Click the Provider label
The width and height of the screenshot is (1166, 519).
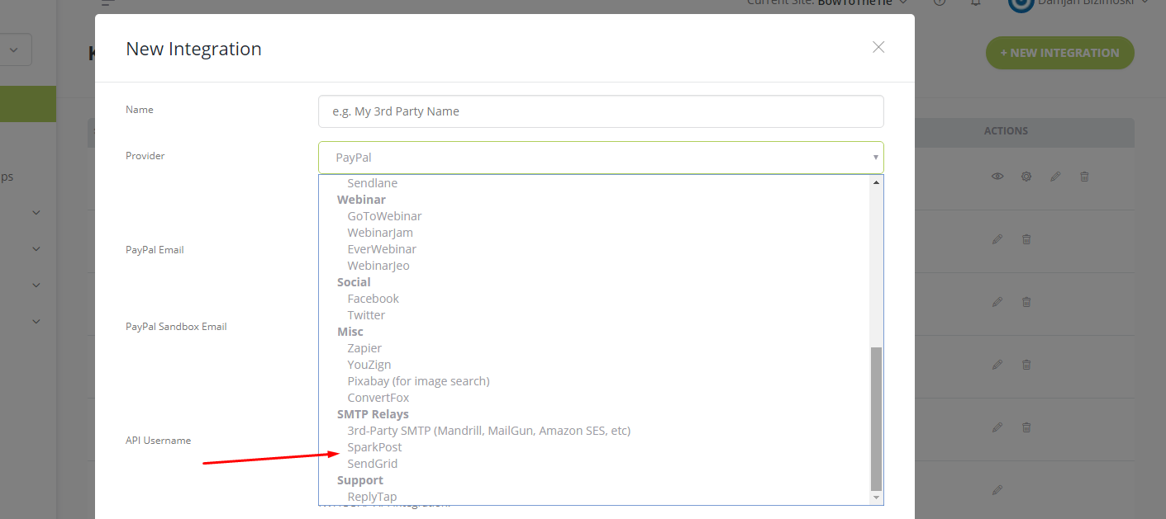145,155
